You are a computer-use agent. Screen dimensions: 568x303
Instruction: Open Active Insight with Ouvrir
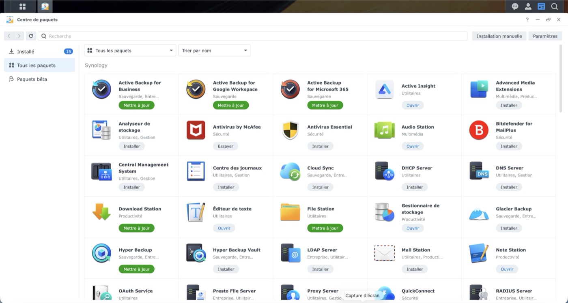coord(413,105)
